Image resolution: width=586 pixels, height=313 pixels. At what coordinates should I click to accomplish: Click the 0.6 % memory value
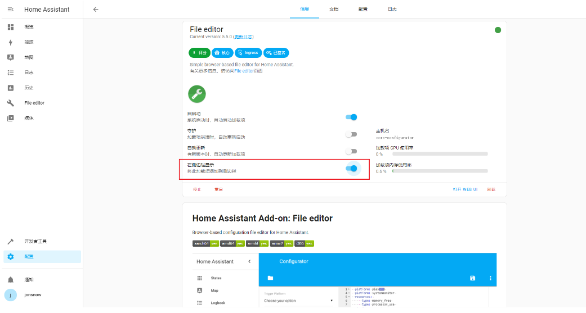[x=381, y=171]
